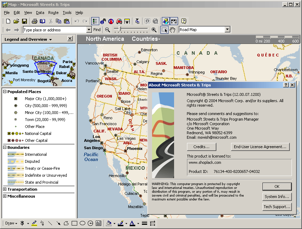Image resolution: width=302 pixels, height=229 pixels.
Task: Open the End-User License Agreement
Action: 260,147
